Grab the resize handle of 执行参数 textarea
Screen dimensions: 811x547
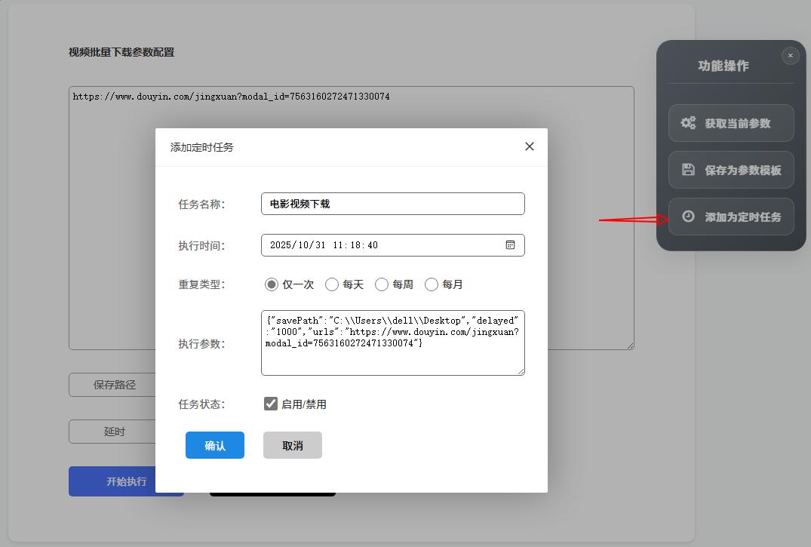coord(521,371)
